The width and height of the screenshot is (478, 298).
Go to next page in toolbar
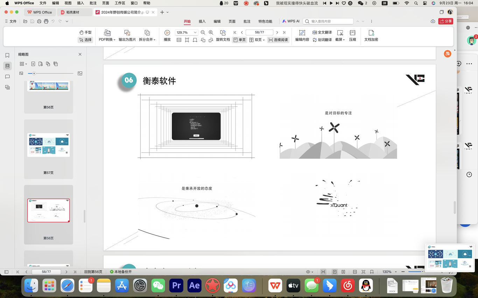pyautogui.click(x=277, y=32)
